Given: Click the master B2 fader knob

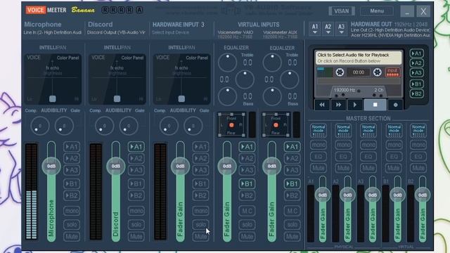Looking at the screenshot, I should [x=423, y=195].
